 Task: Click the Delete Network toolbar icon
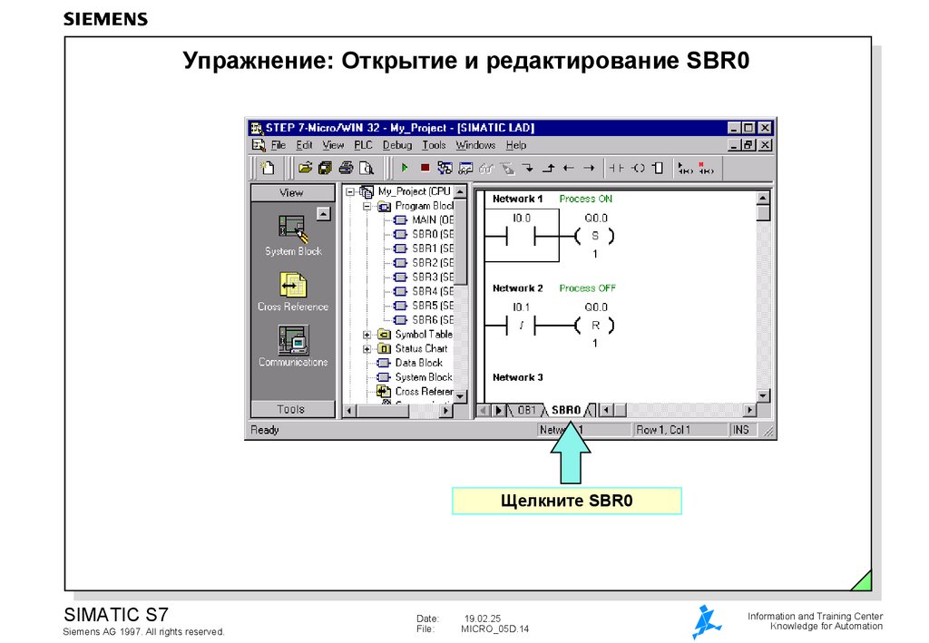(x=706, y=169)
